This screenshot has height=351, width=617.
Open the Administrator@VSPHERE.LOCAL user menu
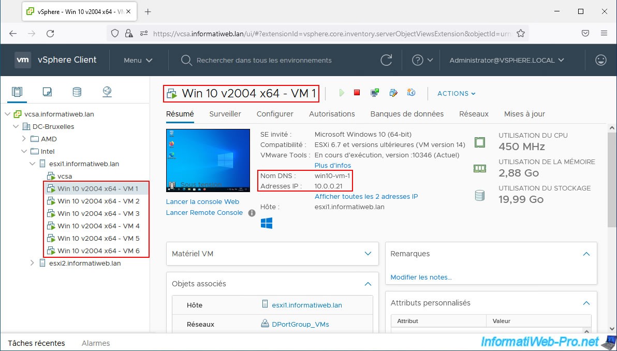coord(507,60)
